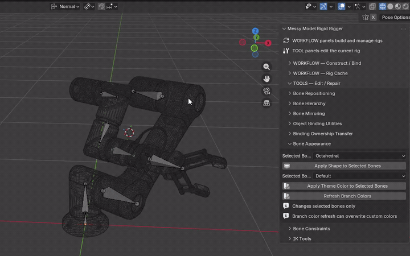Toggle X-ray display mode

coord(372,6)
